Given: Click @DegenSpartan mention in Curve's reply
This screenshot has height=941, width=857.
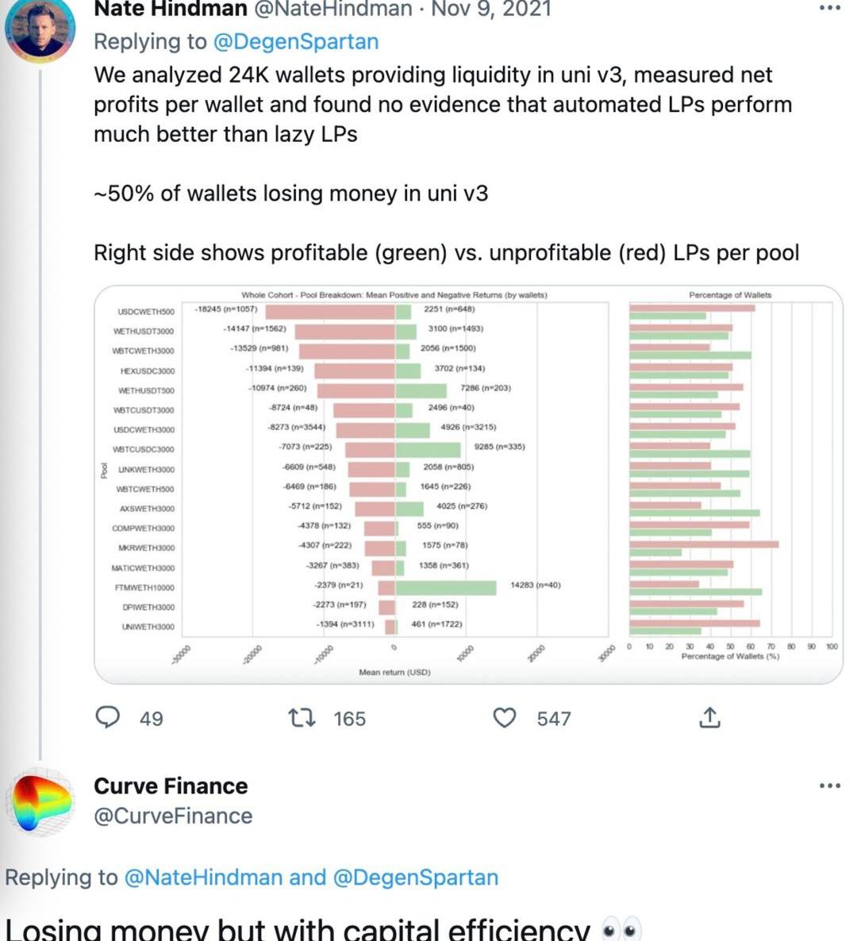Looking at the screenshot, I should tap(416, 877).
